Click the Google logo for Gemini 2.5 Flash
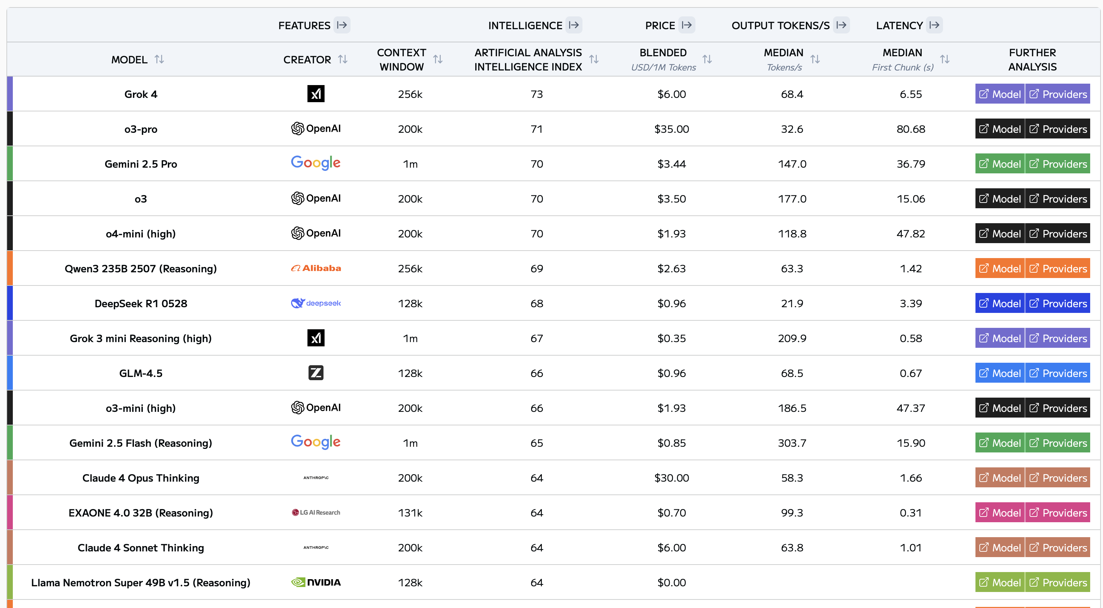The image size is (1103, 608). [x=316, y=442]
